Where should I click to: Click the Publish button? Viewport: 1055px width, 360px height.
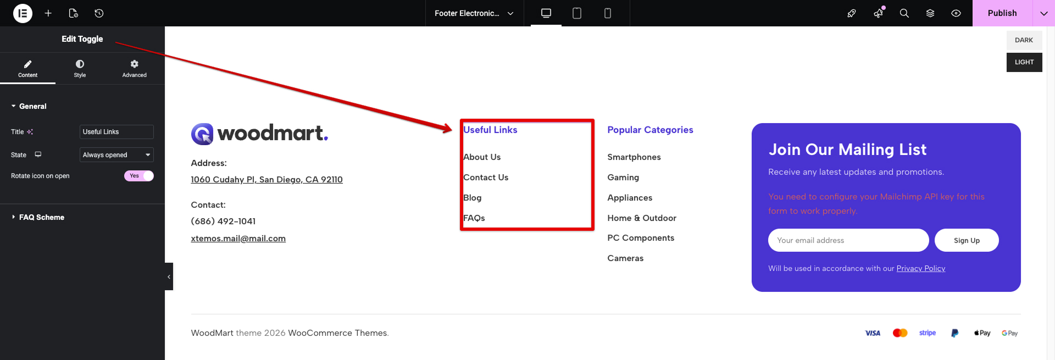tap(1002, 13)
